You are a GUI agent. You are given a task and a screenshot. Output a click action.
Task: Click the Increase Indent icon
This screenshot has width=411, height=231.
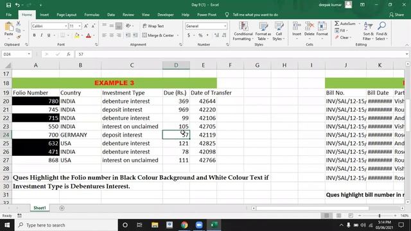pyautogui.click(x=136, y=35)
